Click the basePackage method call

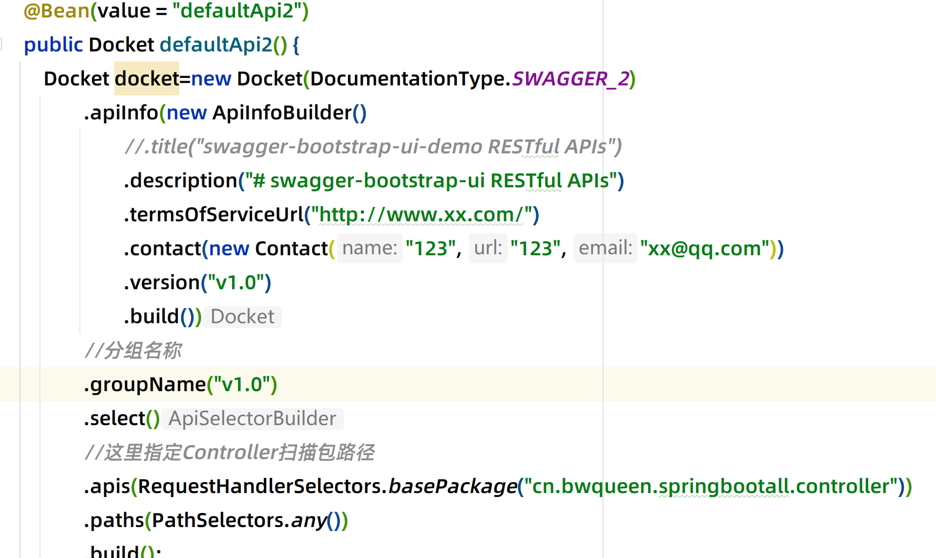click(x=452, y=487)
